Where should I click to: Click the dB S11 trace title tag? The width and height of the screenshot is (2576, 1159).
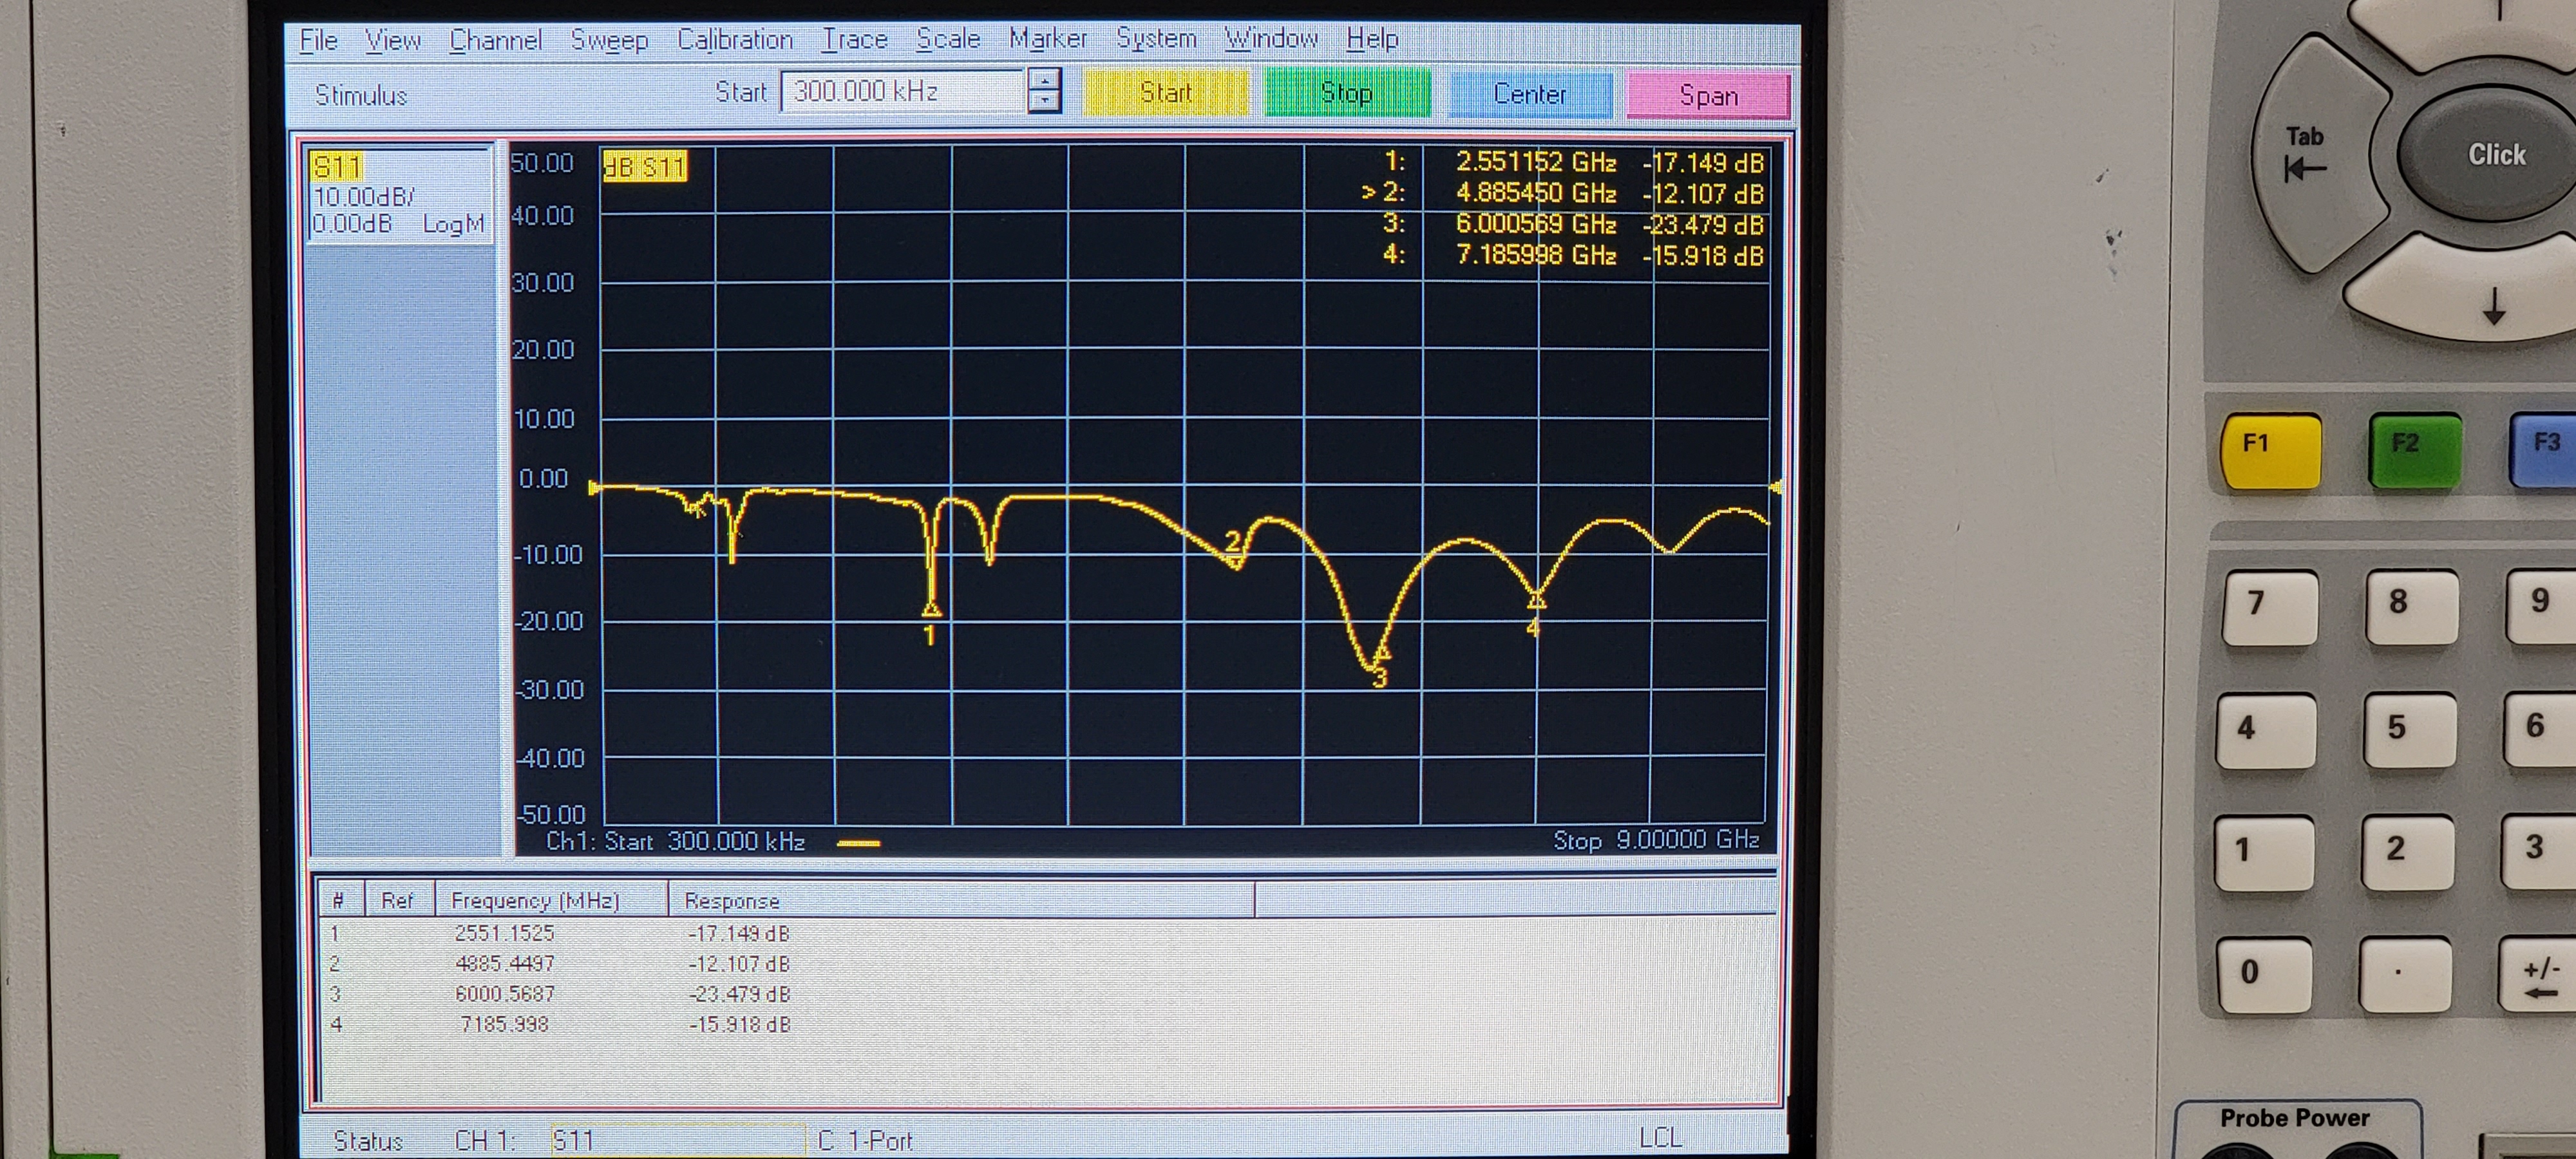click(x=645, y=166)
